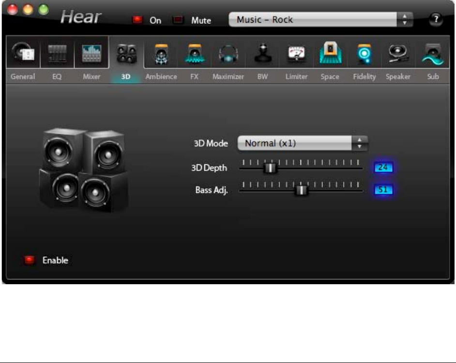
Task: Click the 3D Depth value field 24
Action: pos(383,167)
